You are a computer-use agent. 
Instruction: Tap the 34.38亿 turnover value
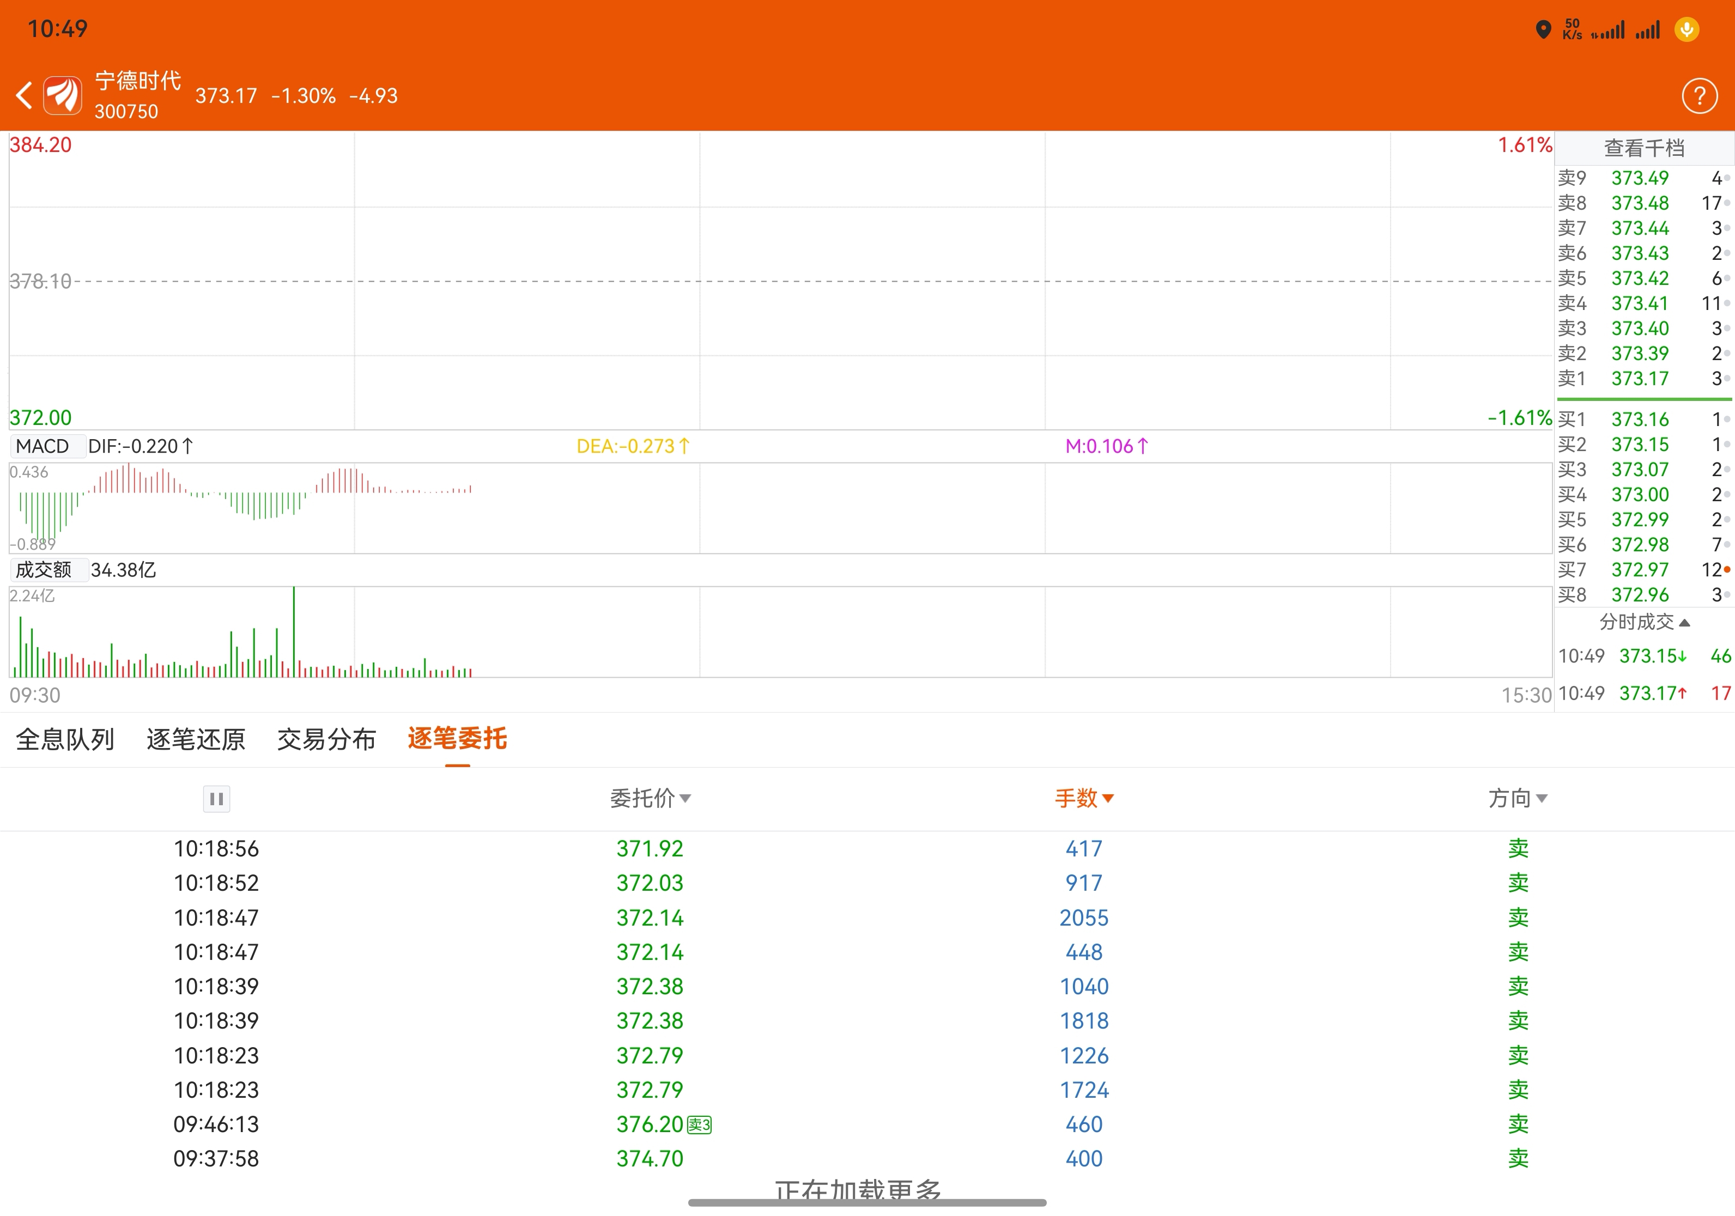[x=123, y=569]
